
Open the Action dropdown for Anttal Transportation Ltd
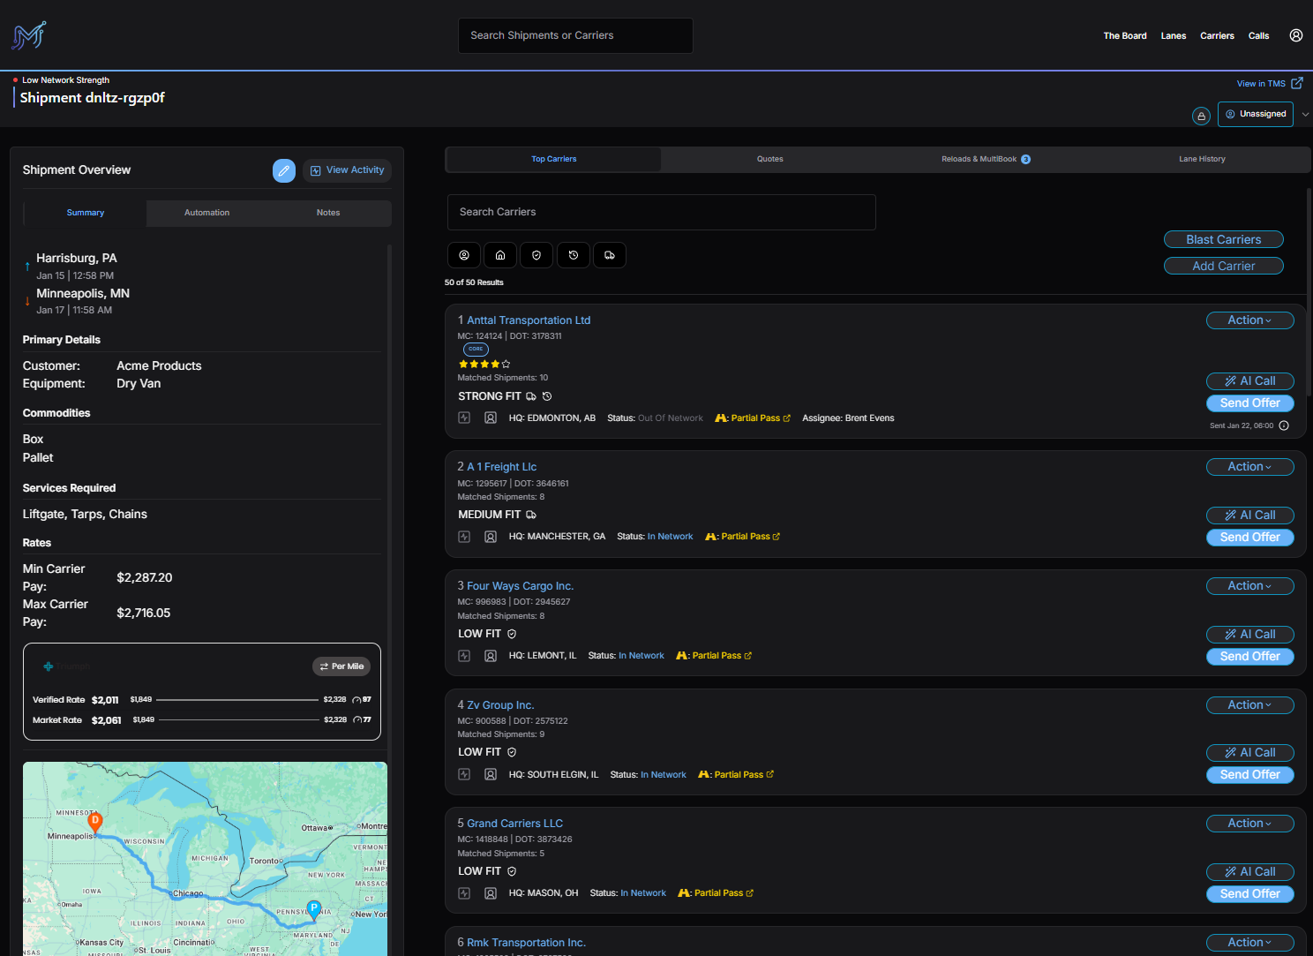click(1249, 320)
